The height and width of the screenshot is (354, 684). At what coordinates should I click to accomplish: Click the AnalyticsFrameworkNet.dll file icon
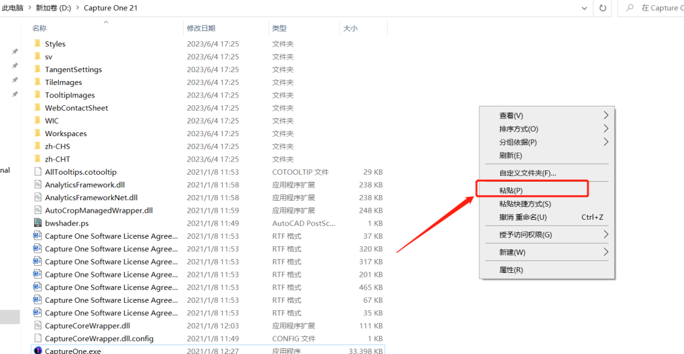pos(37,198)
